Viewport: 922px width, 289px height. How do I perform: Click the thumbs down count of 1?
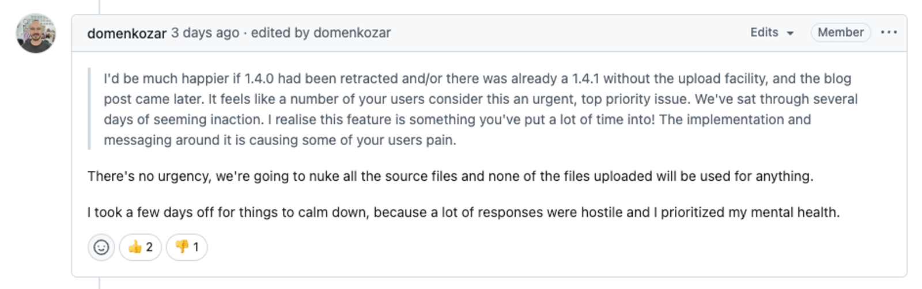pyautogui.click(x=196, y=248)
